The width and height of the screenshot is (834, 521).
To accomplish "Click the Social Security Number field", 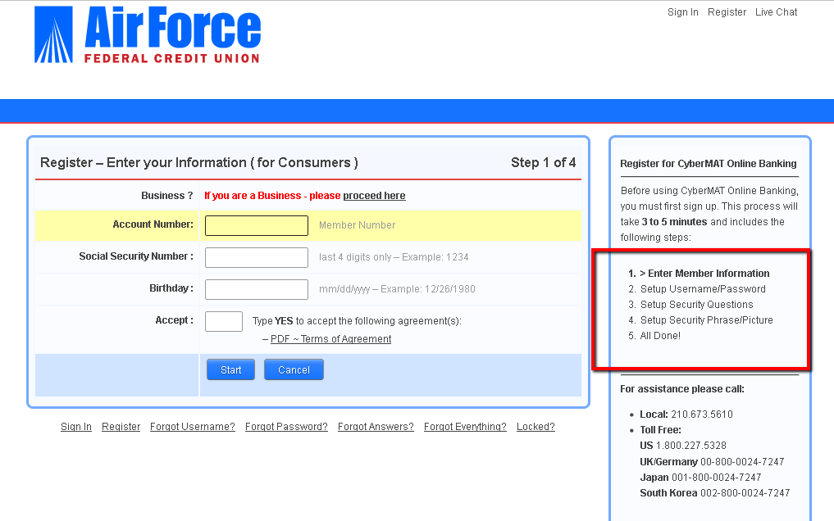I will click(256, 257).
